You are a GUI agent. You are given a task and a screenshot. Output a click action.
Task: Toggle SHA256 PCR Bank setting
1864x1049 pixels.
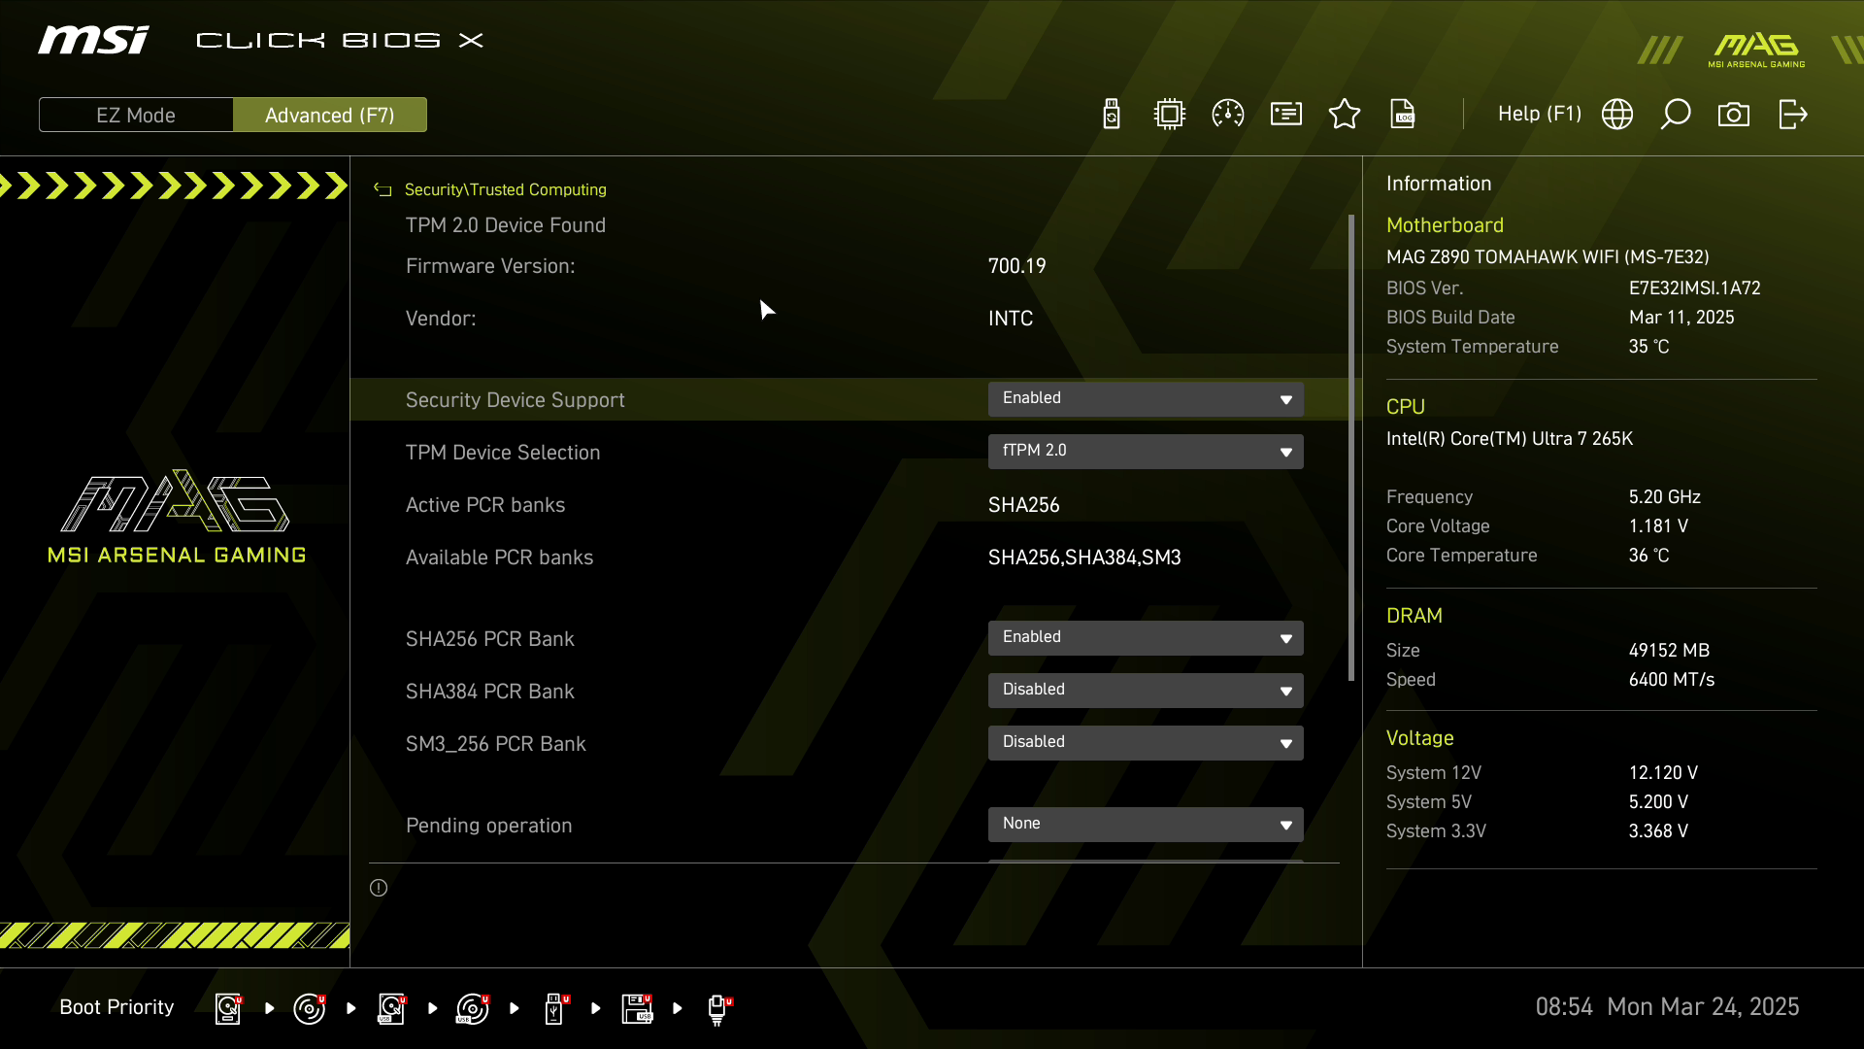(1146, 638)
